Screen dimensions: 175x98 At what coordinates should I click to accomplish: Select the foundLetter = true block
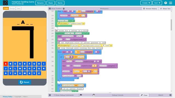[72, 76]
